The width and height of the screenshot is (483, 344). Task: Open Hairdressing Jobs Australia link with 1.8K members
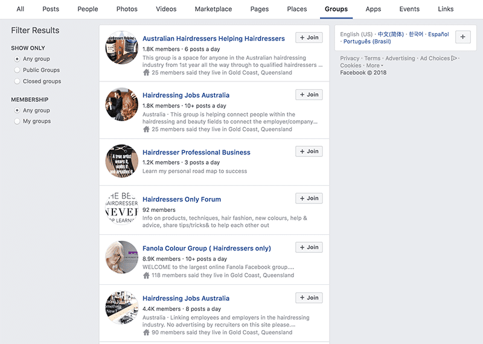coord(186,95)
